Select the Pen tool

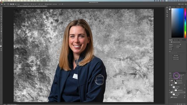point(1,33)
